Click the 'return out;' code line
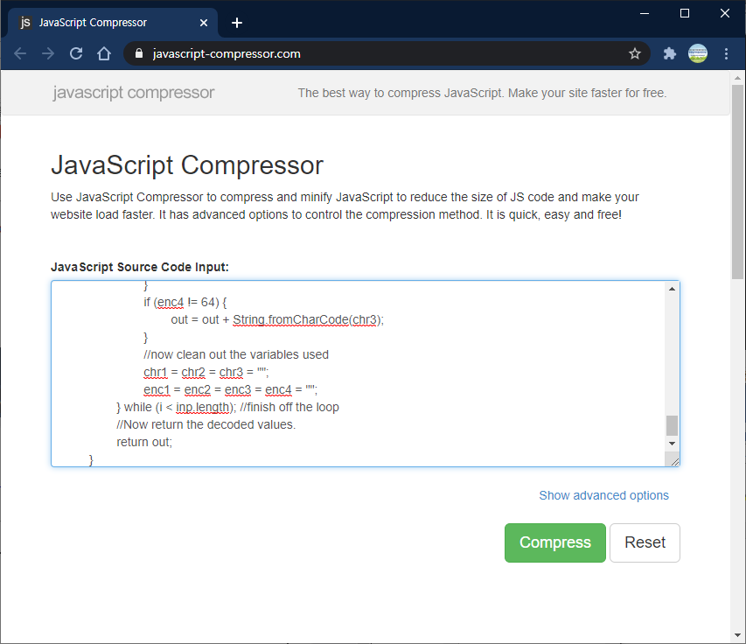746x644 pixels. coord(144,442)
